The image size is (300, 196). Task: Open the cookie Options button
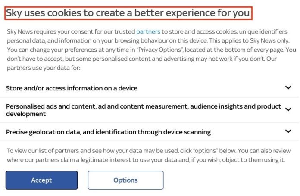(x=125, y=180)
